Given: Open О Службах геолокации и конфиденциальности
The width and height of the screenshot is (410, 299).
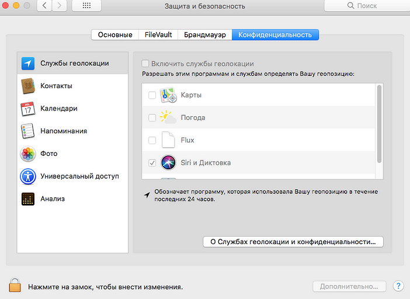Looking at the screenshot, I should (x=293, y=241).
